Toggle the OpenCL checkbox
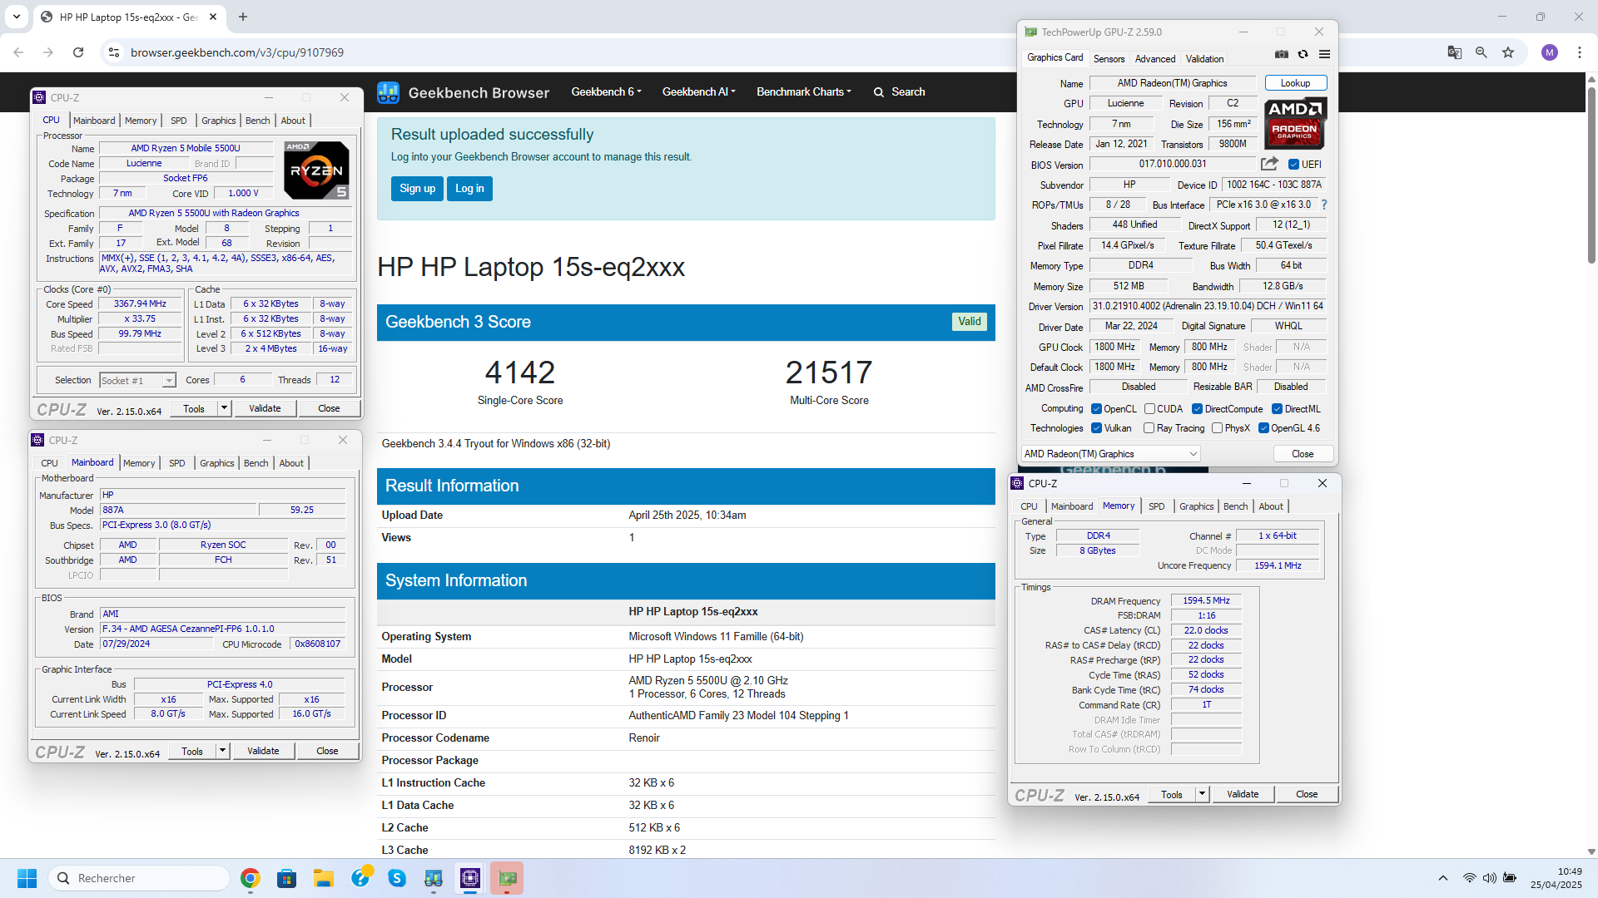Screen dimensions: 1598x898 click(1096, 409)
